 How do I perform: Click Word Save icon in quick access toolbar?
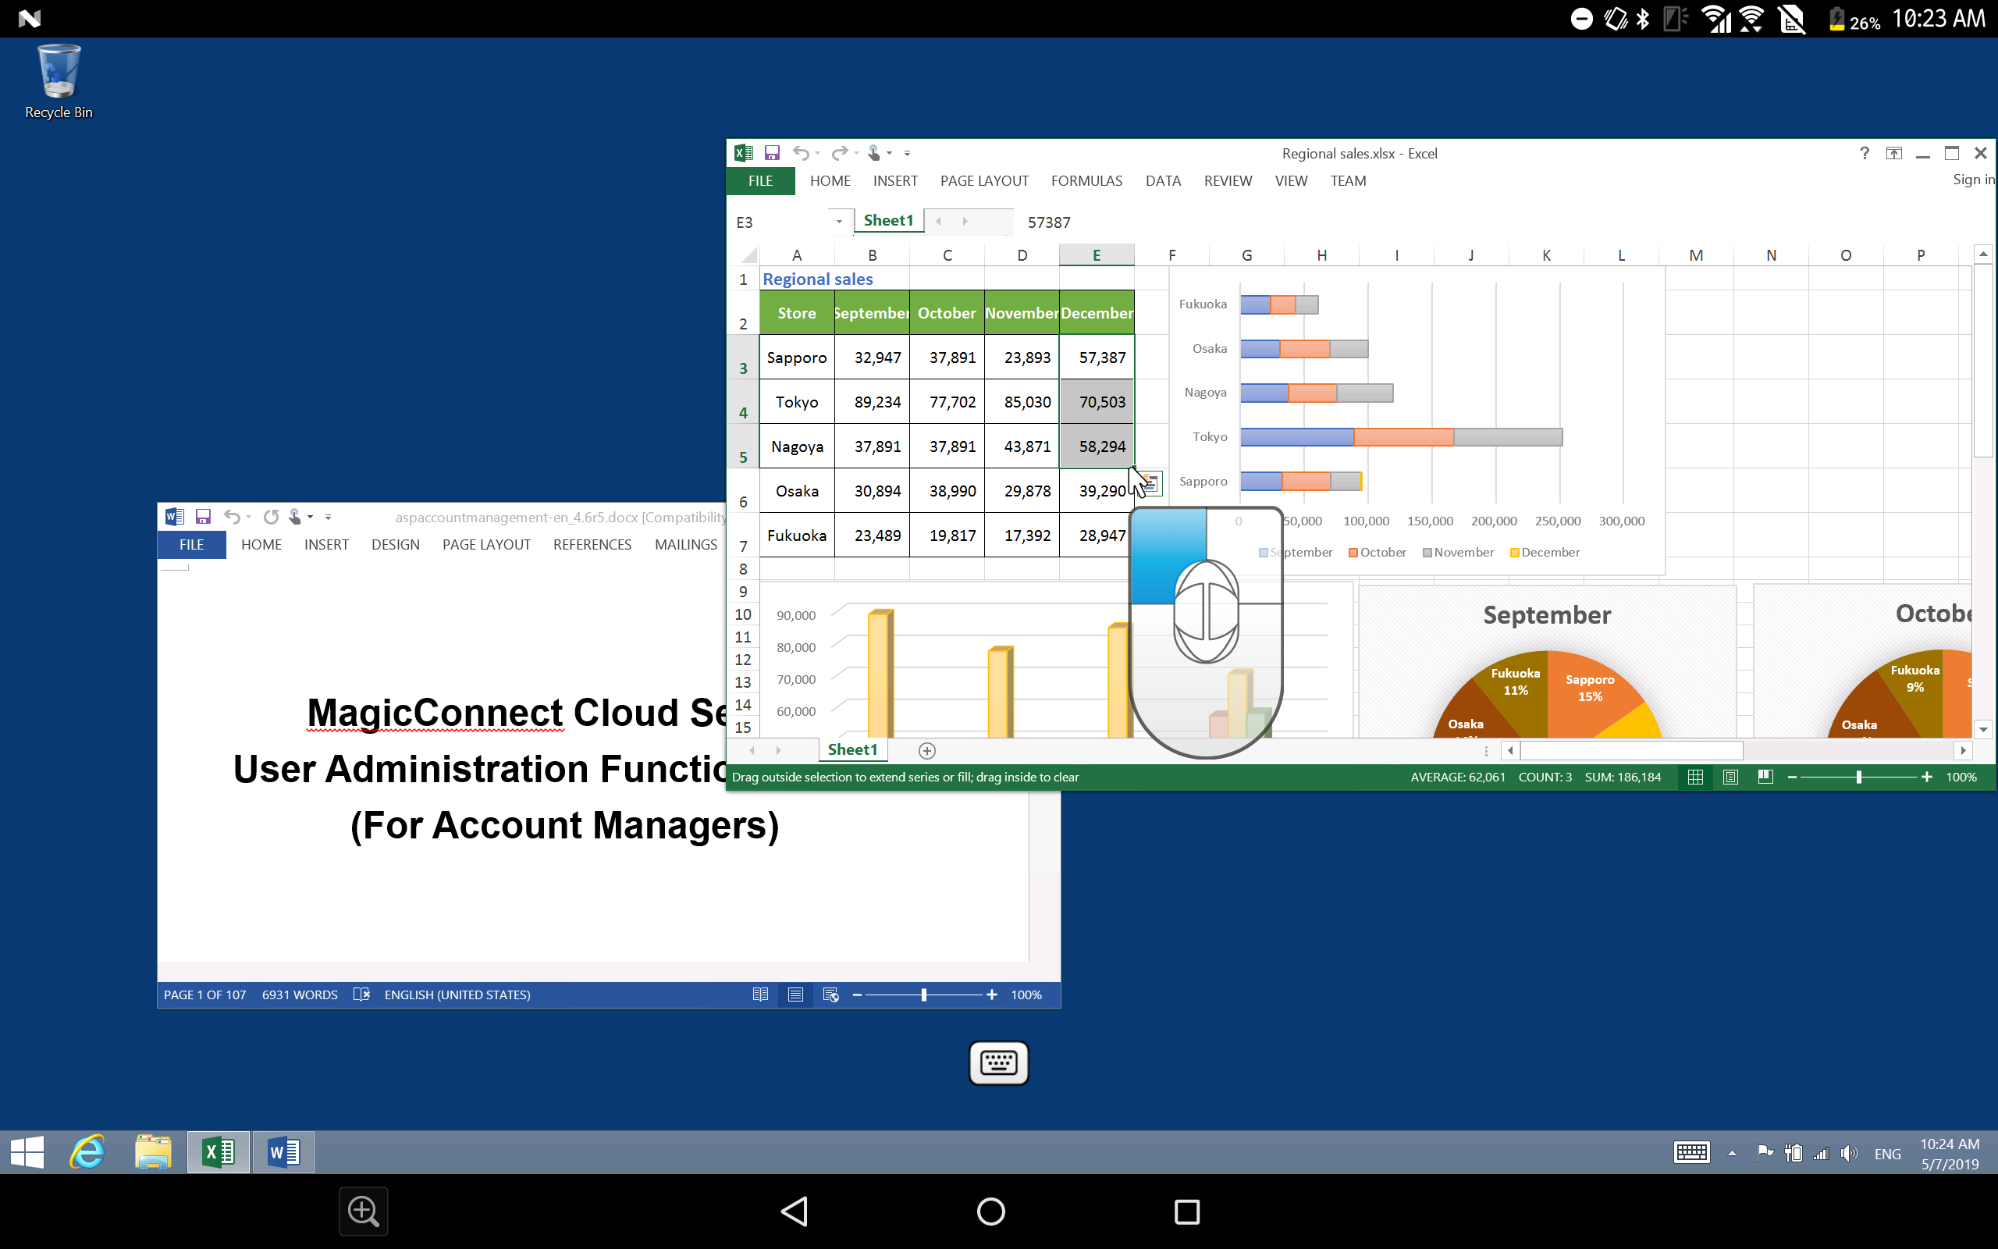[203, 517]
